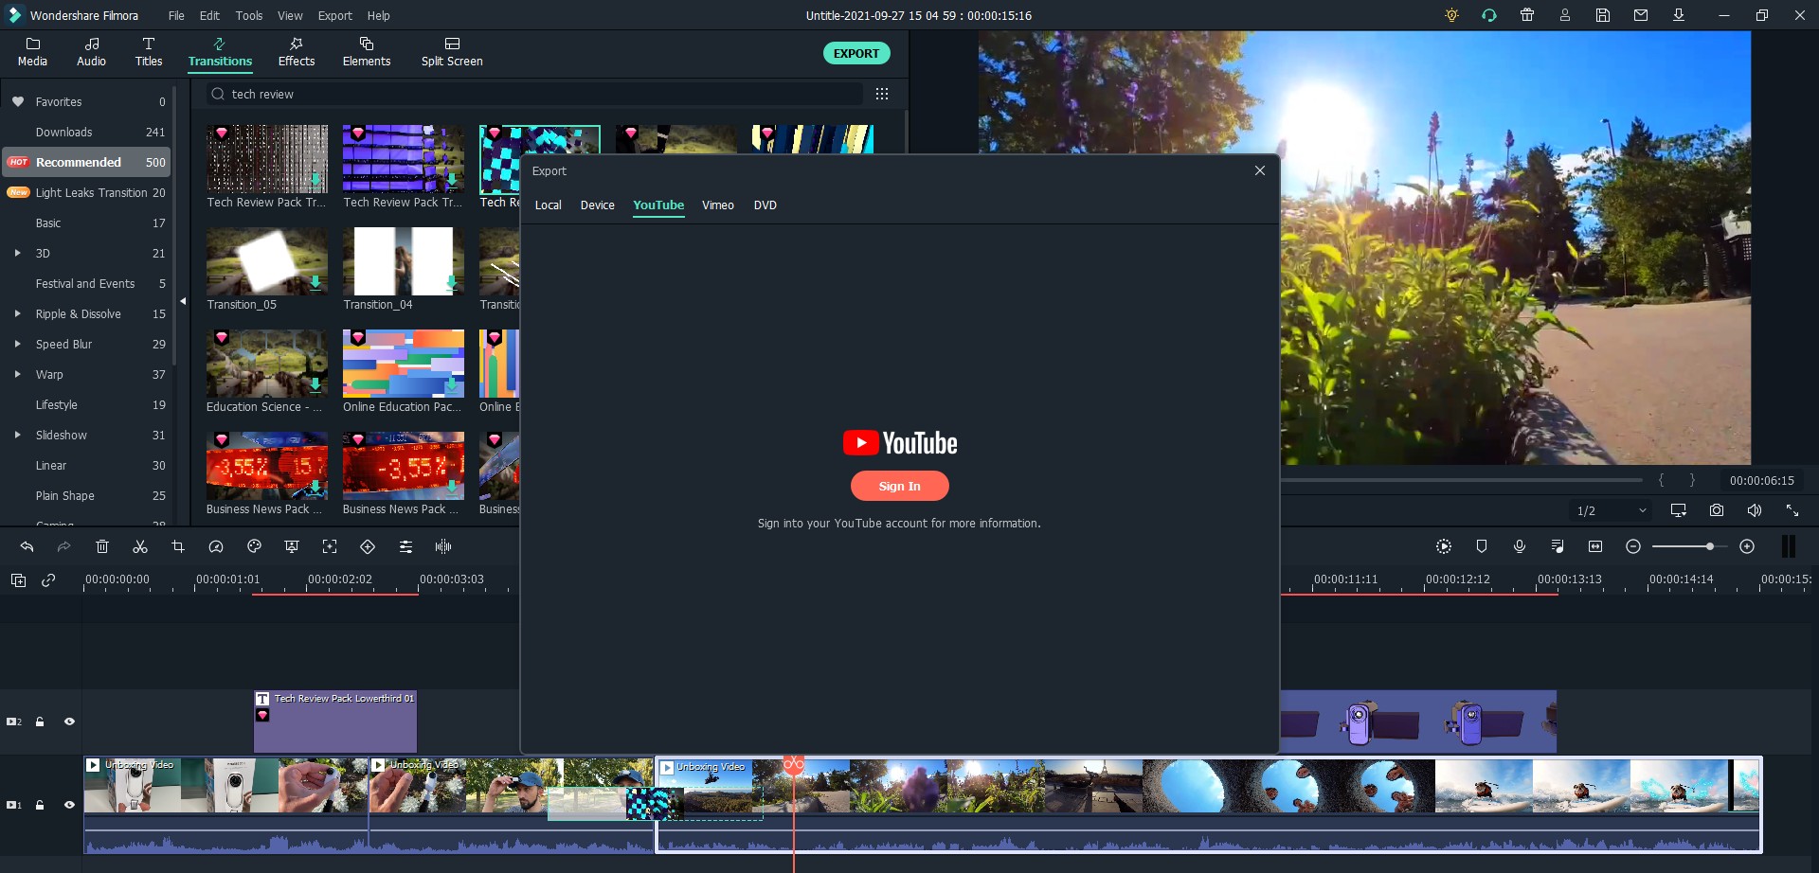Expand the Speed Blur category
Image resolution: width=1819 pixels, height=873 pixels.
coord(17,344)
